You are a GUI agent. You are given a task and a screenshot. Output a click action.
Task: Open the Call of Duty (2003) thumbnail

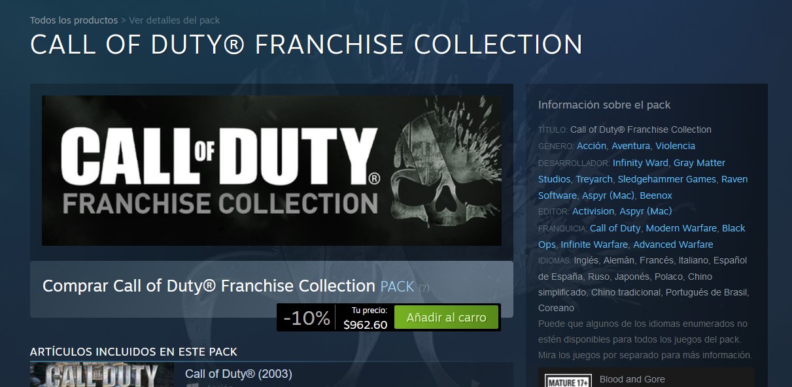click(102, 375)
